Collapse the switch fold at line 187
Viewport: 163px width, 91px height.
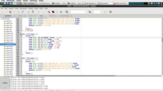pyautogui.click(x=22, y=62)
